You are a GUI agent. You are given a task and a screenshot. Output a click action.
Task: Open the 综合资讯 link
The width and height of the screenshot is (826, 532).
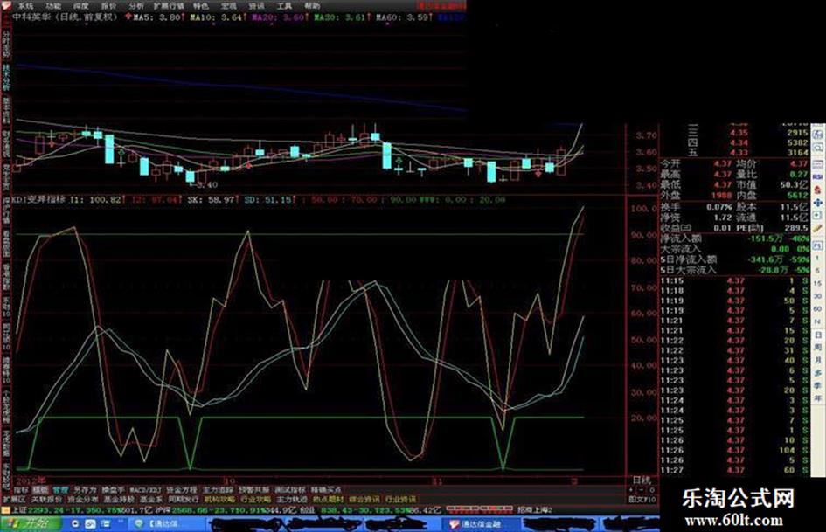pyautogui.click(x=364, y=499)
